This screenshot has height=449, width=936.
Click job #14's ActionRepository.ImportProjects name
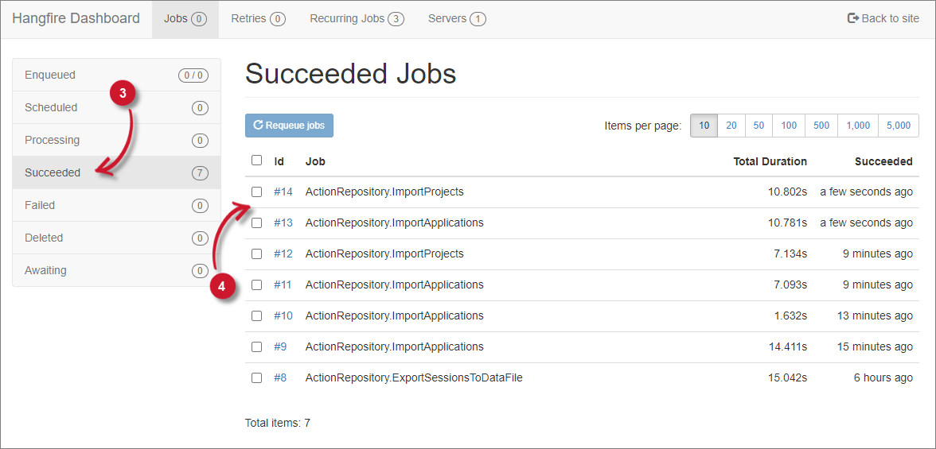coord(384,192)
